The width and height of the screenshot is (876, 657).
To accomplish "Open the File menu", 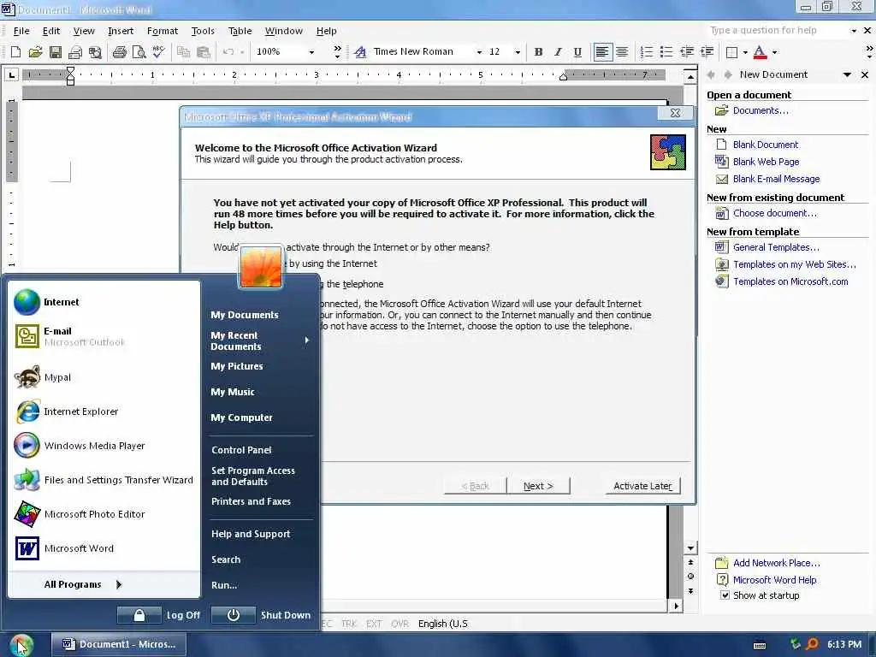I will point(21,31).
